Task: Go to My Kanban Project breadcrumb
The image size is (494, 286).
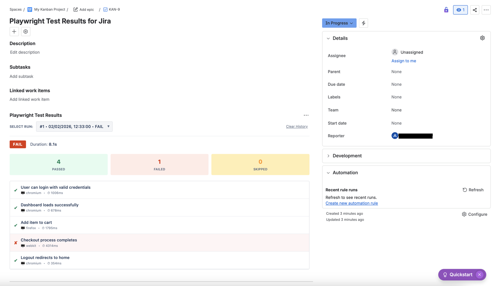Action: [x=49, y=10]
